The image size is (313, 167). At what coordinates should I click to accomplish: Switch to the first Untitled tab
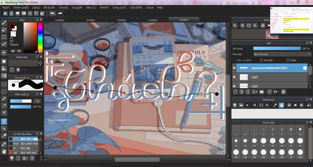60,20
